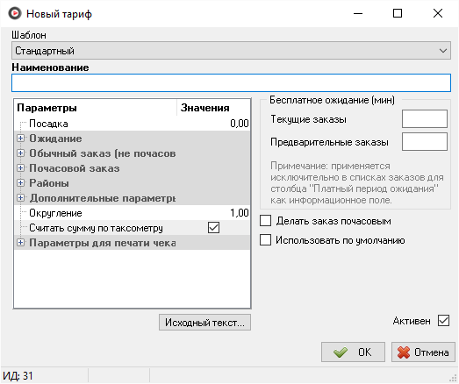Click the app logo icon in title bar
Viewport: 459px width, 384px height.
click(14, 13)
